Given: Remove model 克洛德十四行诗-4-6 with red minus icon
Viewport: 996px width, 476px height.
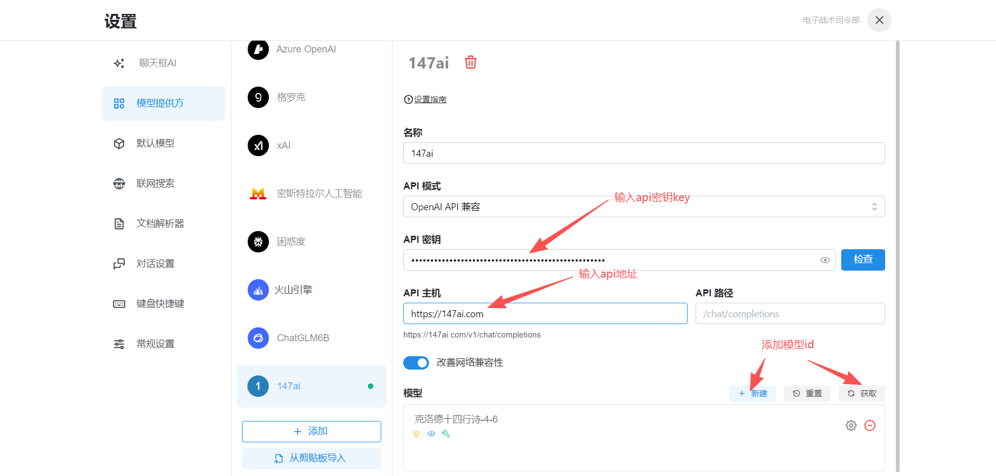Looking at the screenshot, I should pyautogui.click(x=870, y=425).
